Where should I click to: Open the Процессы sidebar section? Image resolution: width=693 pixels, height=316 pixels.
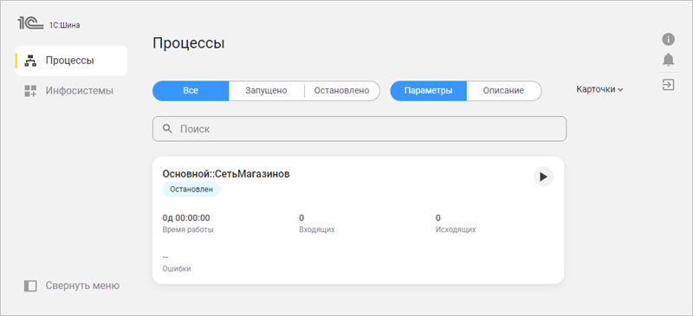pyautogui.click(x=71, y=61)
